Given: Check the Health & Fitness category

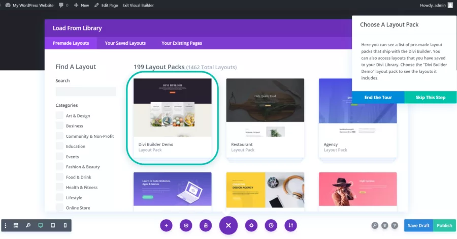Looking at the screenshot, I should pos(59,187).
